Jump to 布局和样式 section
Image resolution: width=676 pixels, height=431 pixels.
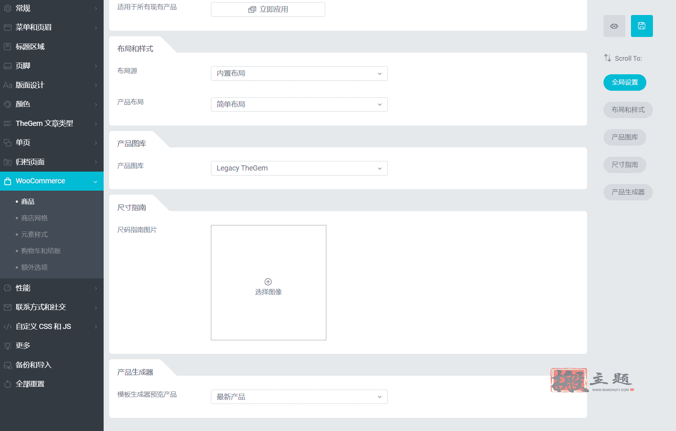[x=628, y=110]
